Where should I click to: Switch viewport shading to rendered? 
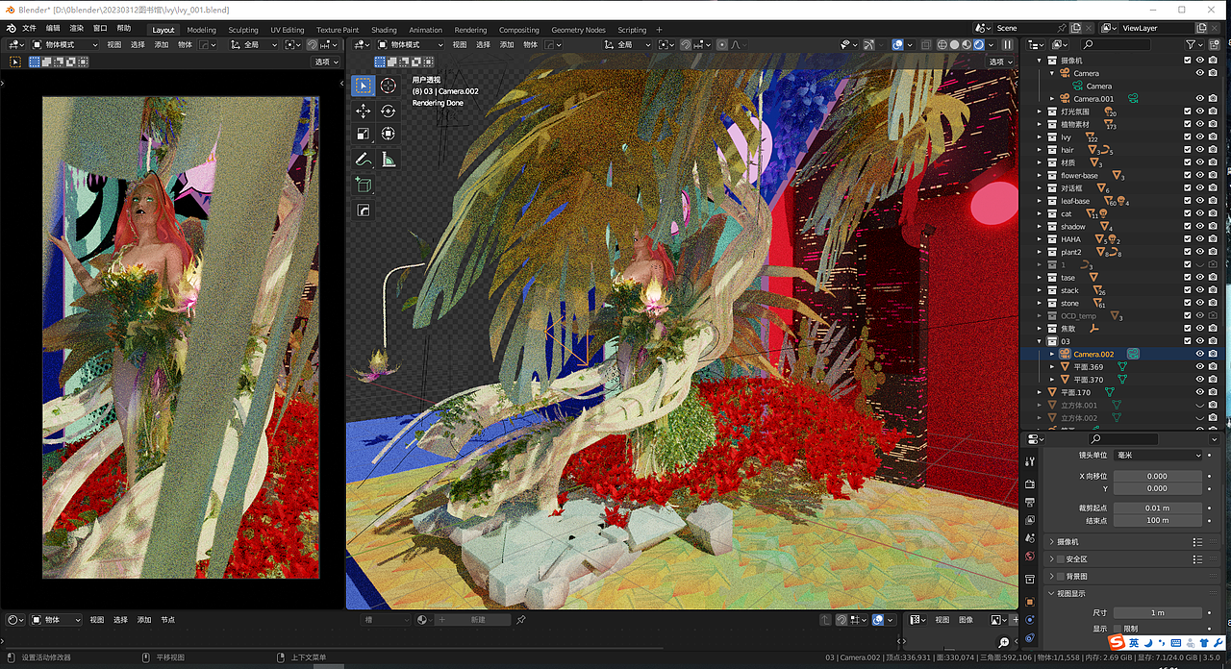pyautogui.click(x=979, y=44)
